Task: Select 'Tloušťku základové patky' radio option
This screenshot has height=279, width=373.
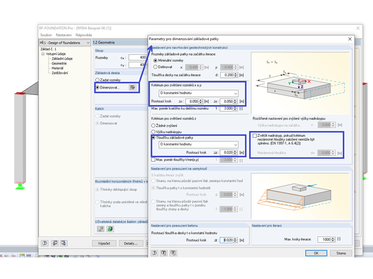Action: 154,138
